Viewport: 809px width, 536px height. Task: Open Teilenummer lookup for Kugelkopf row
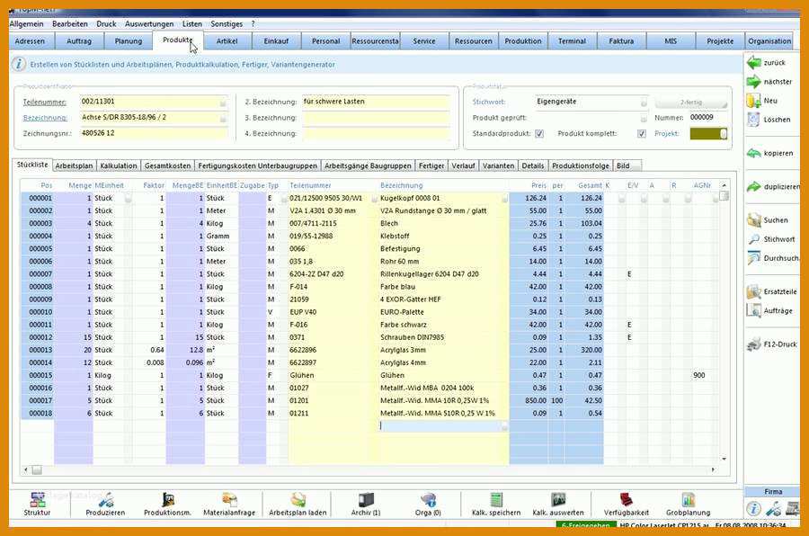tap(374, 198)
